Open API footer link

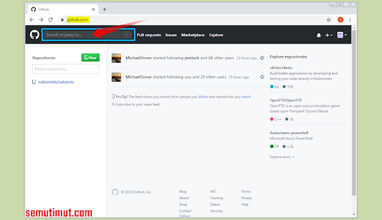212,191
